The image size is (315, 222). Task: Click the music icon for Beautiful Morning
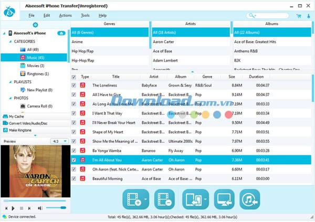[82, 178]
